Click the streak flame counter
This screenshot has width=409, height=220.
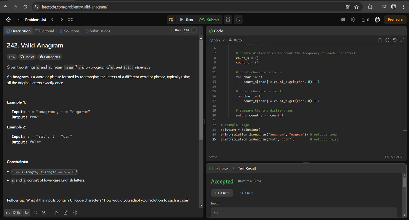click(x=366, y=20)
